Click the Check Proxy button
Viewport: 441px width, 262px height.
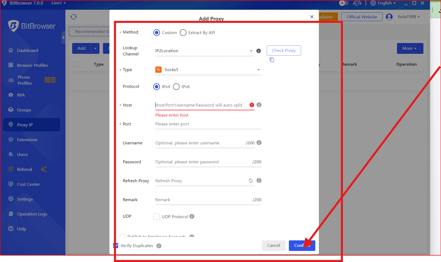click(284, 51)
